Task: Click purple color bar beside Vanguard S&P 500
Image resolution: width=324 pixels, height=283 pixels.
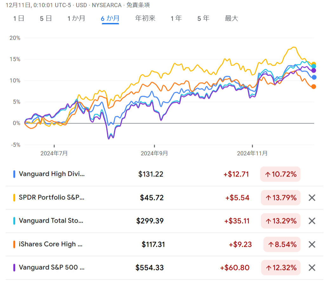Action: coord(14,268)
